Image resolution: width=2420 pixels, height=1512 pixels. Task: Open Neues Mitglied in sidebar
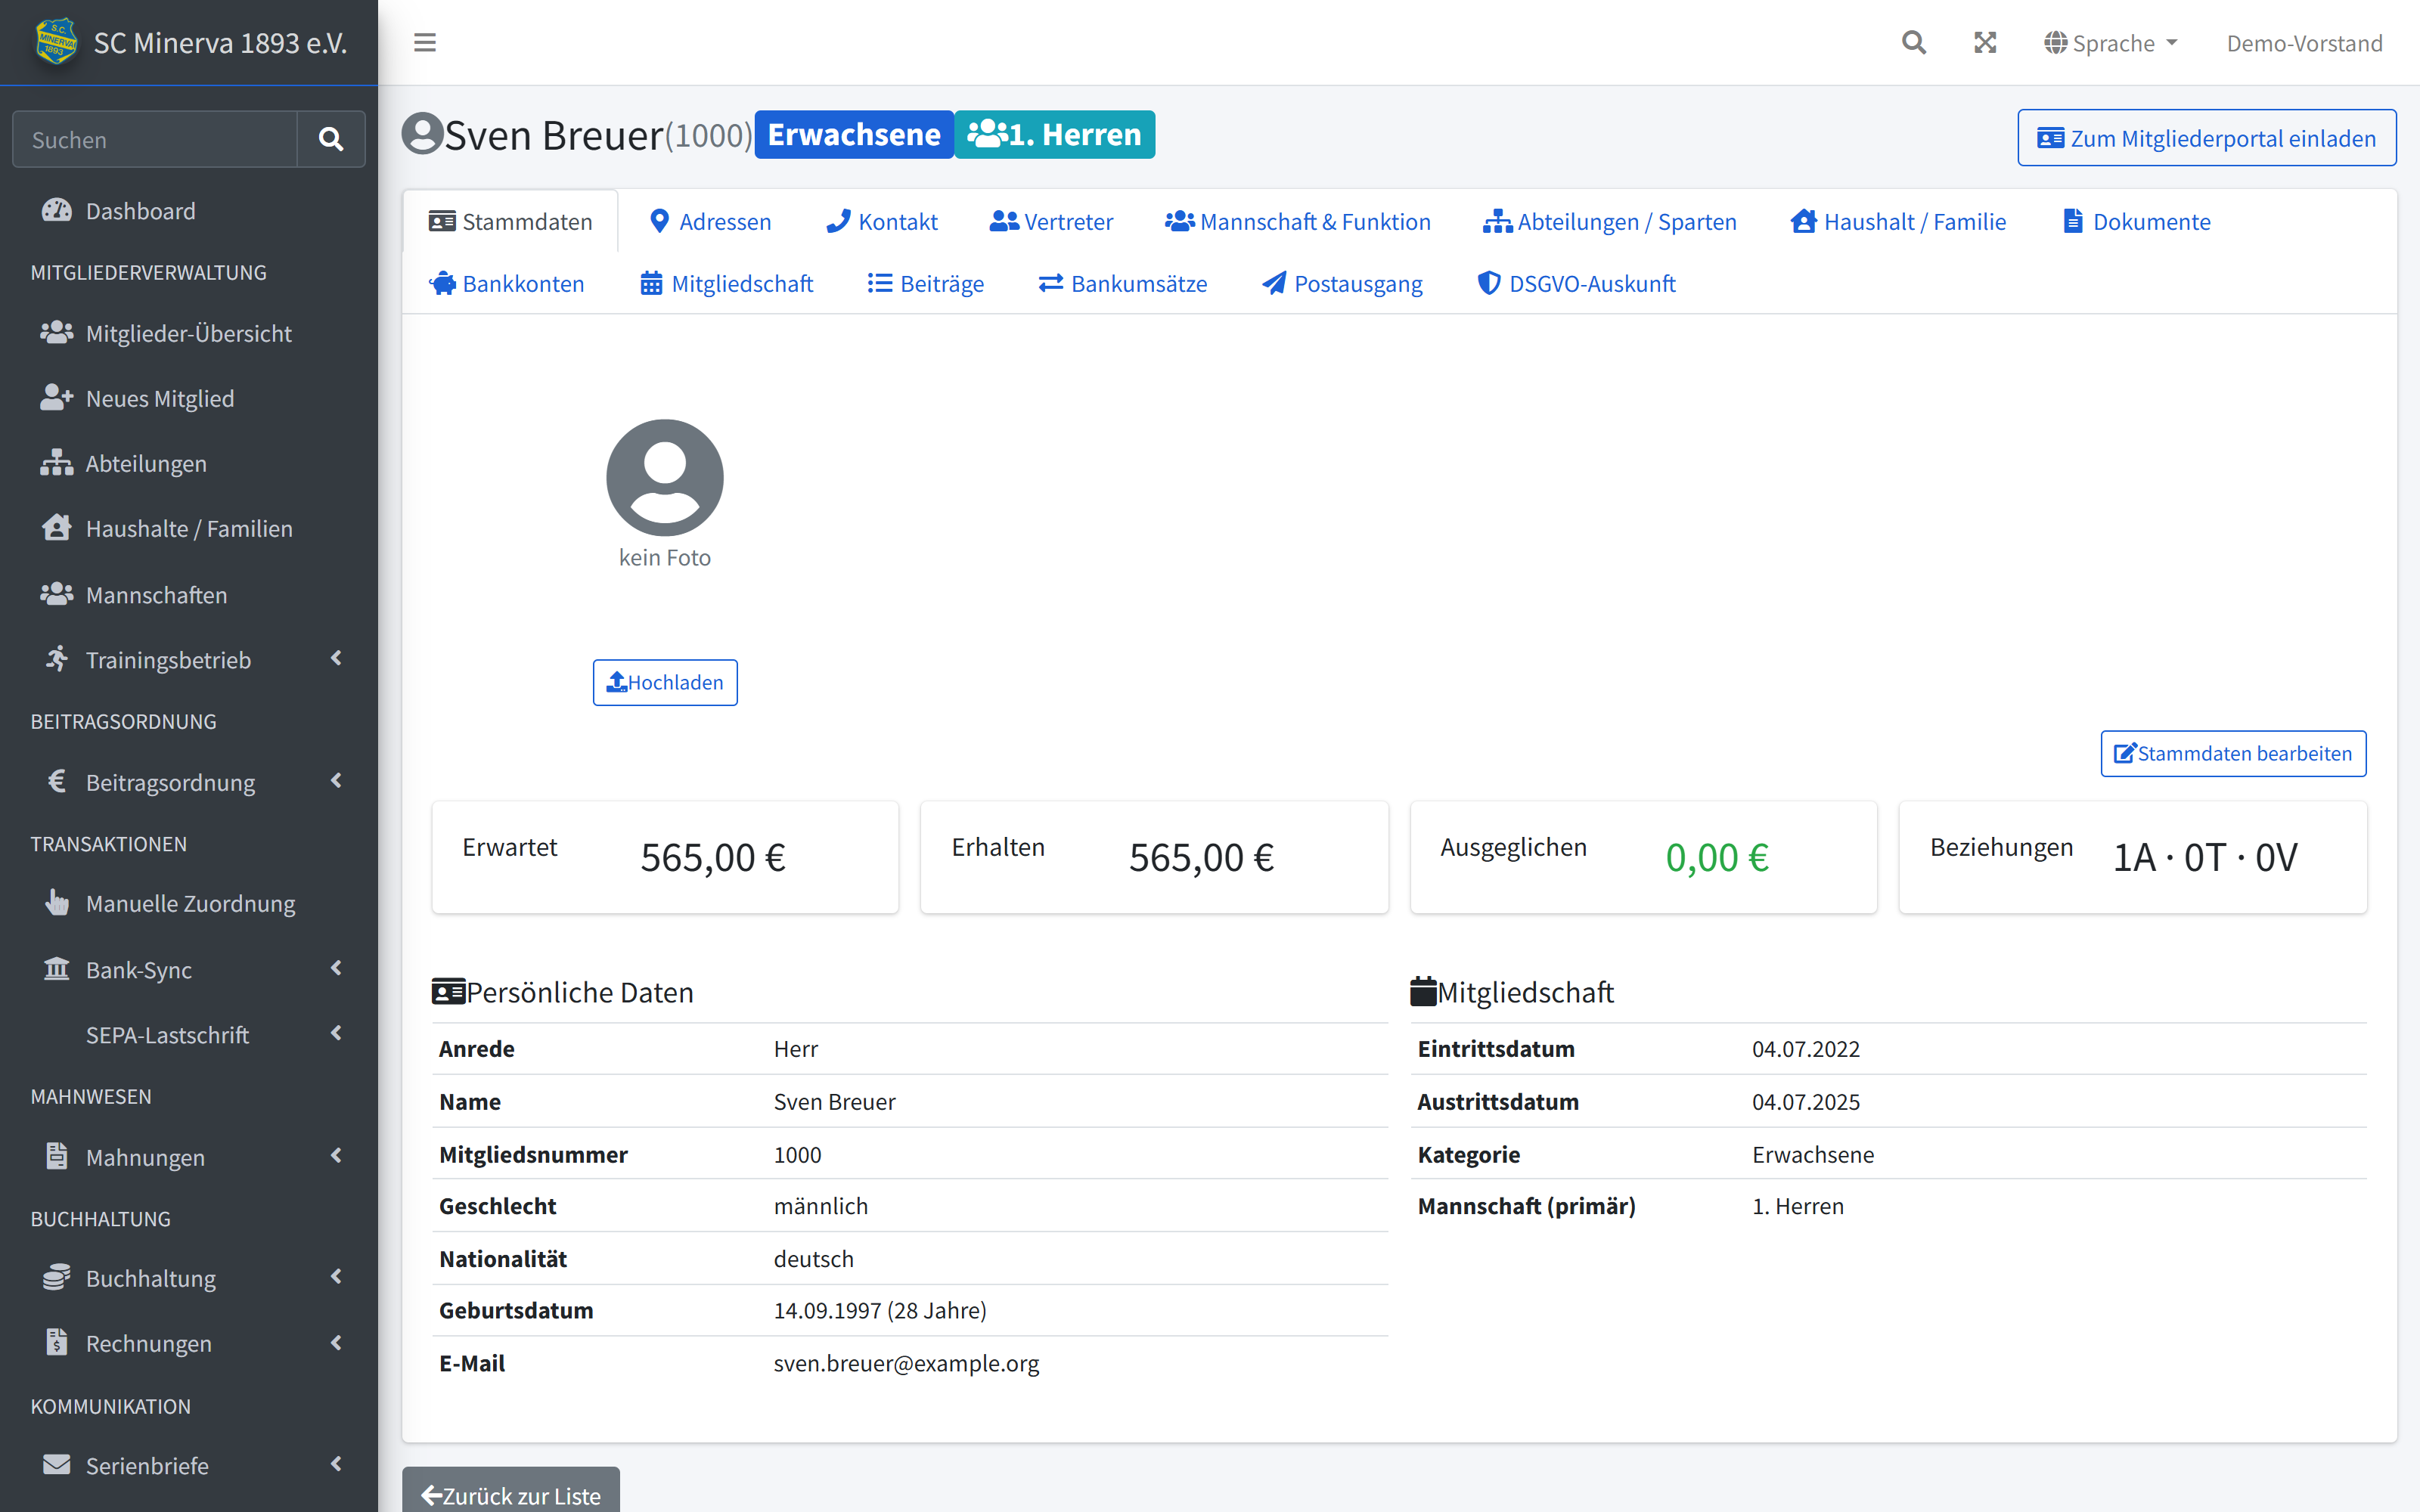click(189, 398)
